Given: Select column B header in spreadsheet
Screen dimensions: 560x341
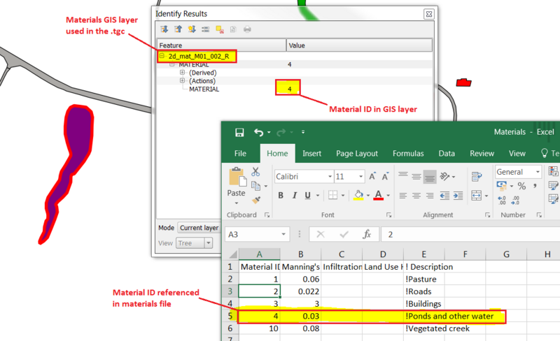Looking at the screenshot, I should point(301,254).
